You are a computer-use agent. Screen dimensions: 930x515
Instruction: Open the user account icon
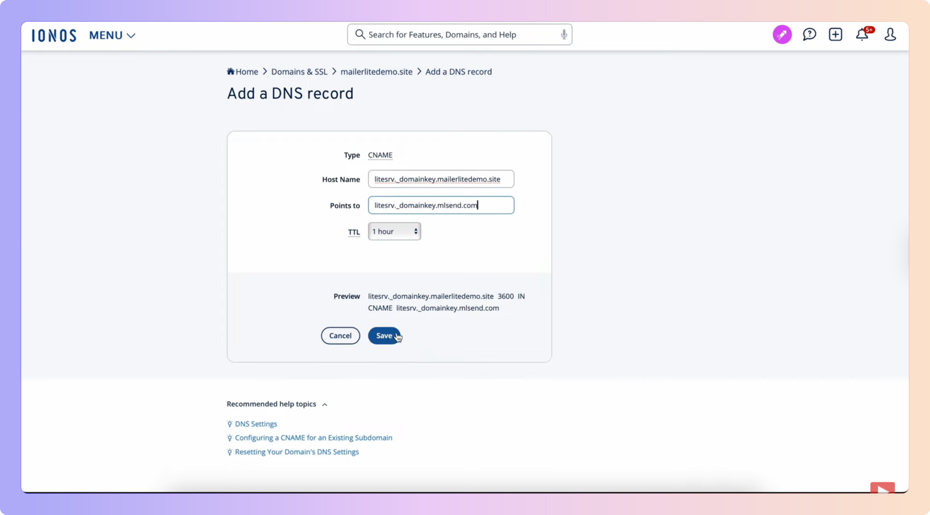890,34
